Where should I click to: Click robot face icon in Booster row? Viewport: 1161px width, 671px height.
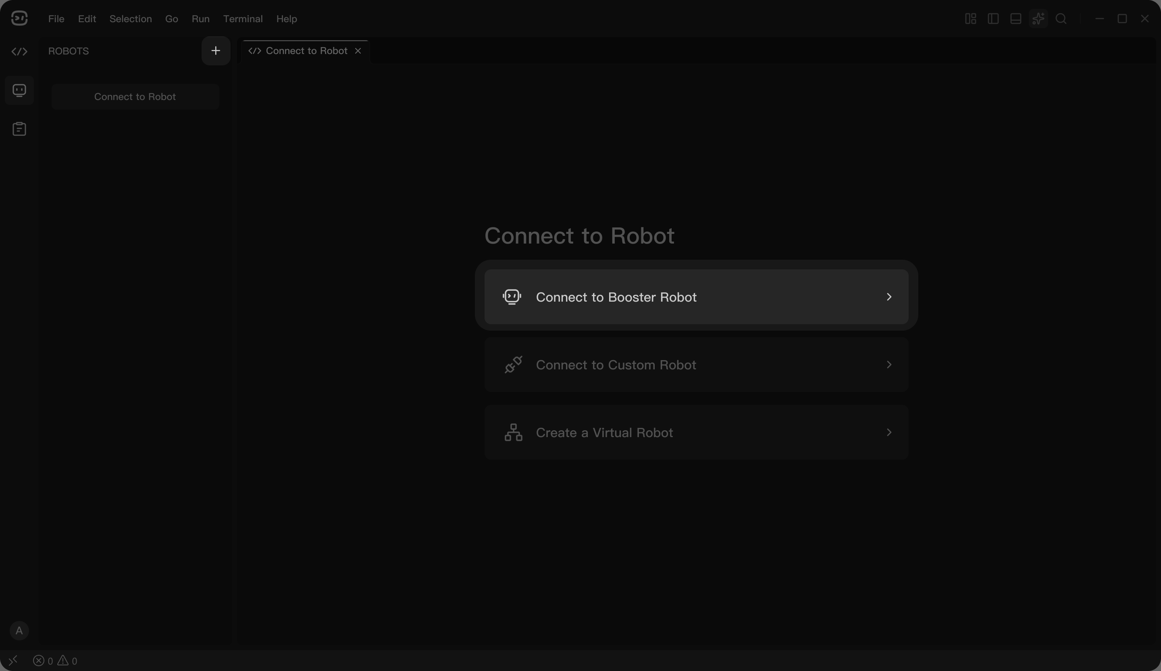[512, 297]
